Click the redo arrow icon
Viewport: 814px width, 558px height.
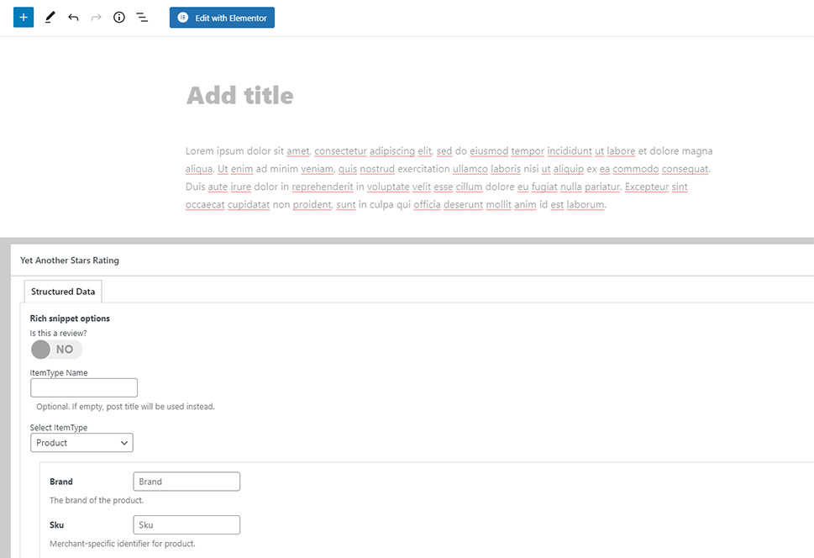coord(96,18)
